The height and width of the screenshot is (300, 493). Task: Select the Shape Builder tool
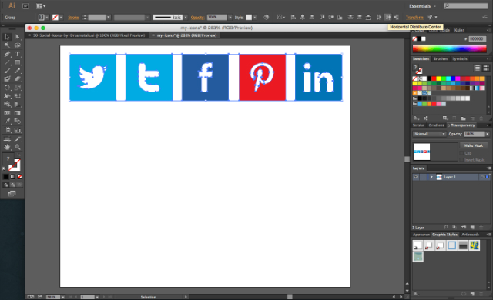point(7,104)
